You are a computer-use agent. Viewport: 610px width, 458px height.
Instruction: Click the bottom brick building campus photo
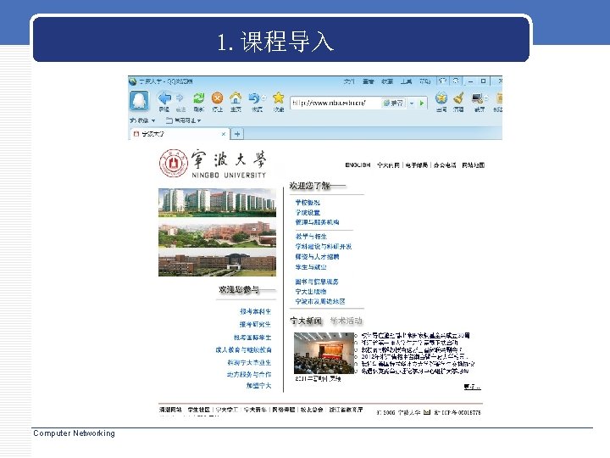pyautogui.click(x=217, y=263)
